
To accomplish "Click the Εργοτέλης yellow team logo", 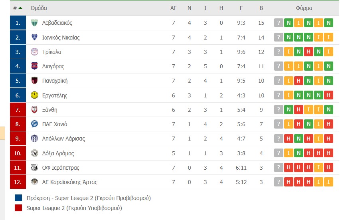I will (35, 95).
